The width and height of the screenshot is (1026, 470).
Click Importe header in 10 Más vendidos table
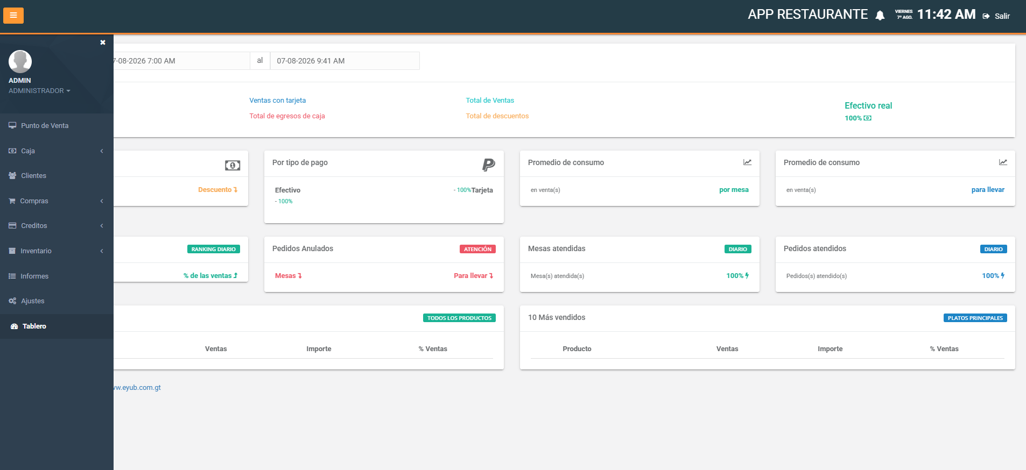pos(830,349)
